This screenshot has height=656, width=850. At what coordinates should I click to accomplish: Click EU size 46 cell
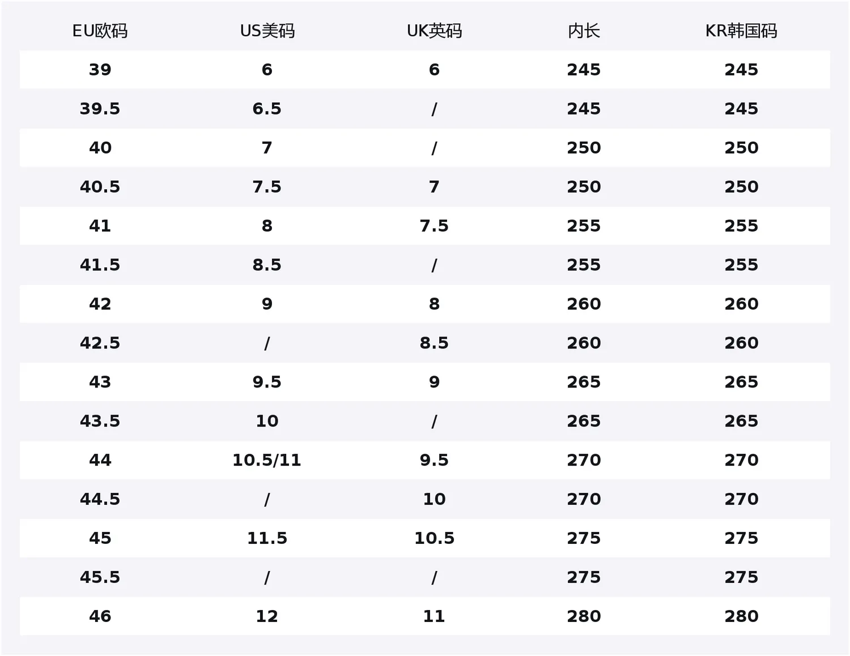(x=100, y=616)
